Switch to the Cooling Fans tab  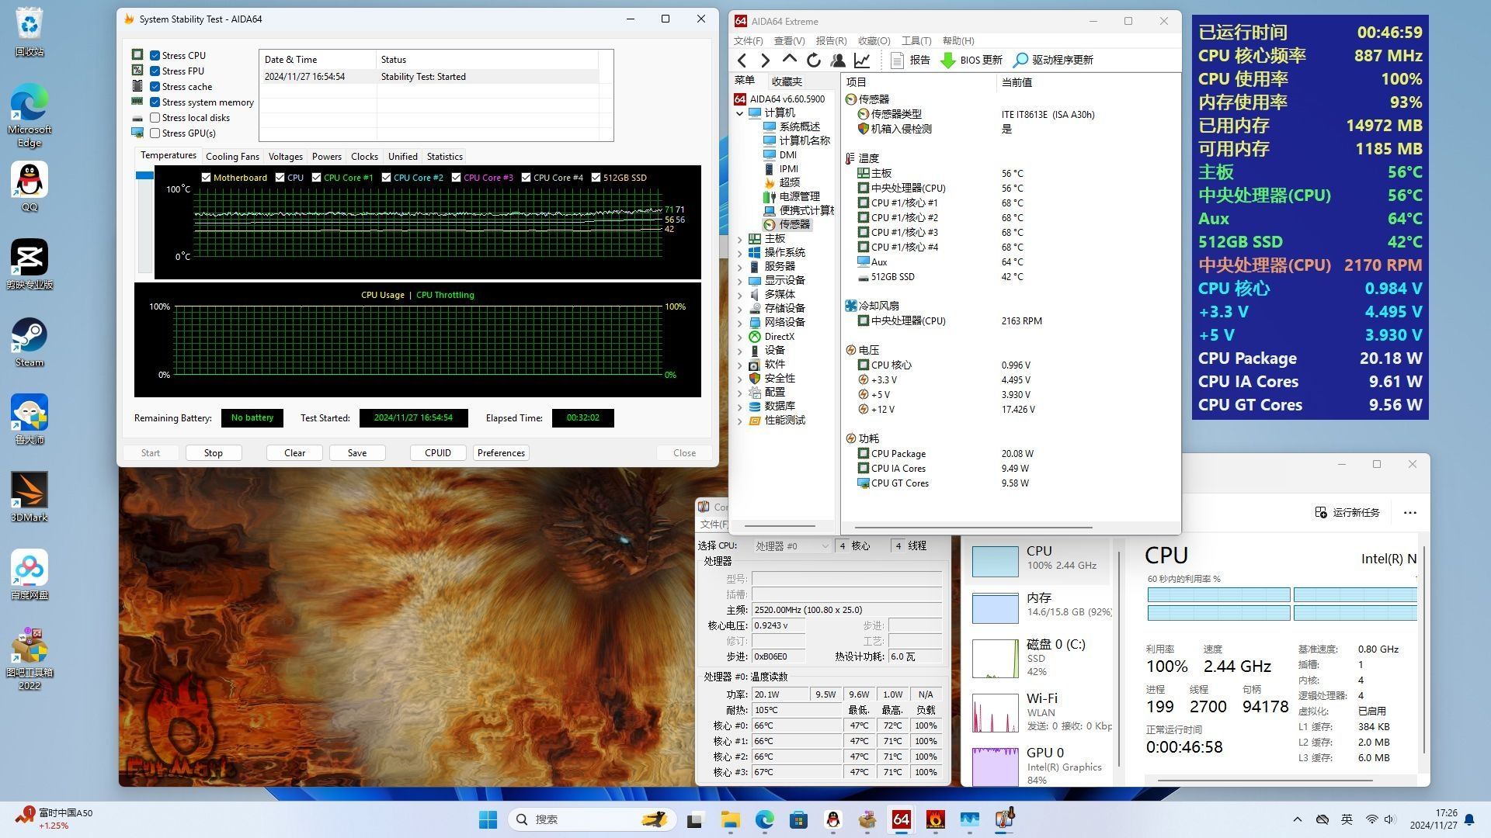tap(232, 156)
